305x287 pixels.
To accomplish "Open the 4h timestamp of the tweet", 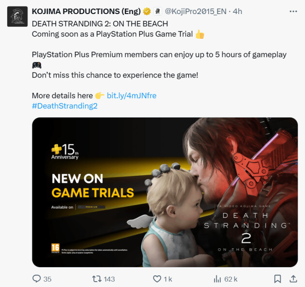I will tap(237, 12).
